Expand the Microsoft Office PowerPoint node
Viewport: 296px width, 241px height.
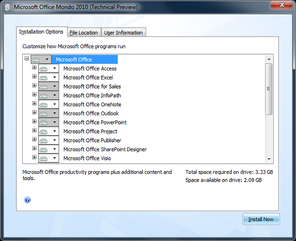pos(34,121)
